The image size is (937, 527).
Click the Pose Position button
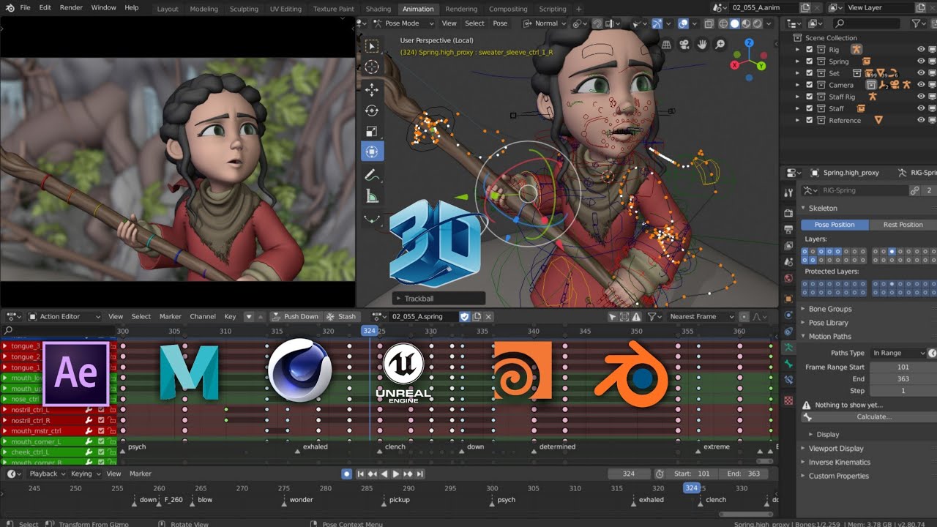835,225
